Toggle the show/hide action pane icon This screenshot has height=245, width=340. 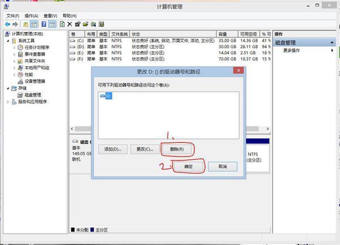click(x=52, y=24)
